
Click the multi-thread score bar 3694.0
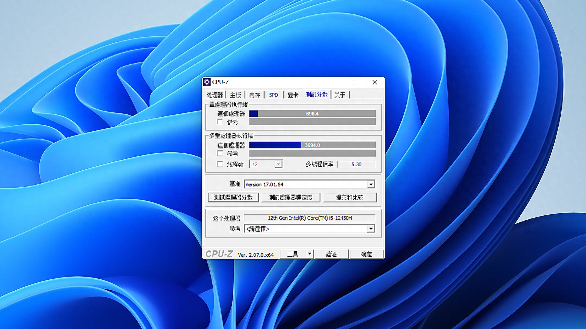[312, 145]
